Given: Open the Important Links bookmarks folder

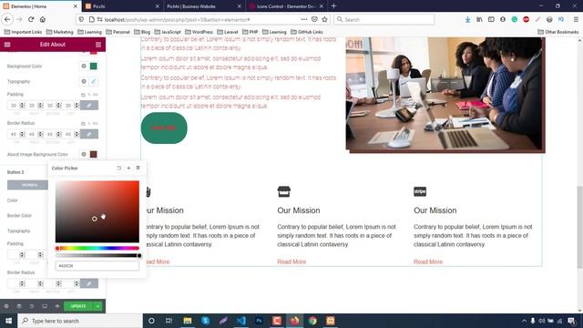Looking at the screenshot, I should tap(23, 32).
